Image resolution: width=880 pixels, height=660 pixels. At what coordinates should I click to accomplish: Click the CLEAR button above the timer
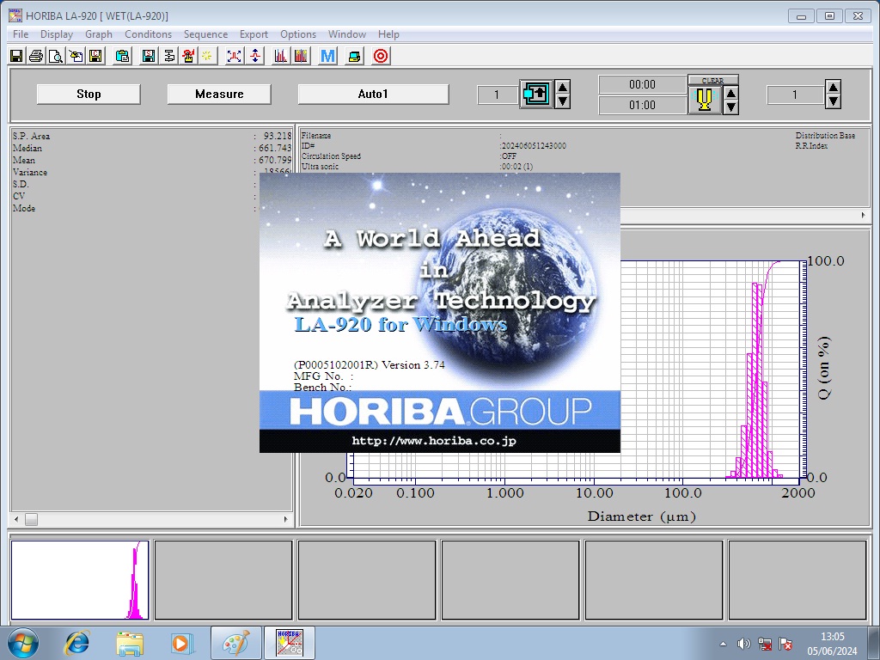pos(712,78)
